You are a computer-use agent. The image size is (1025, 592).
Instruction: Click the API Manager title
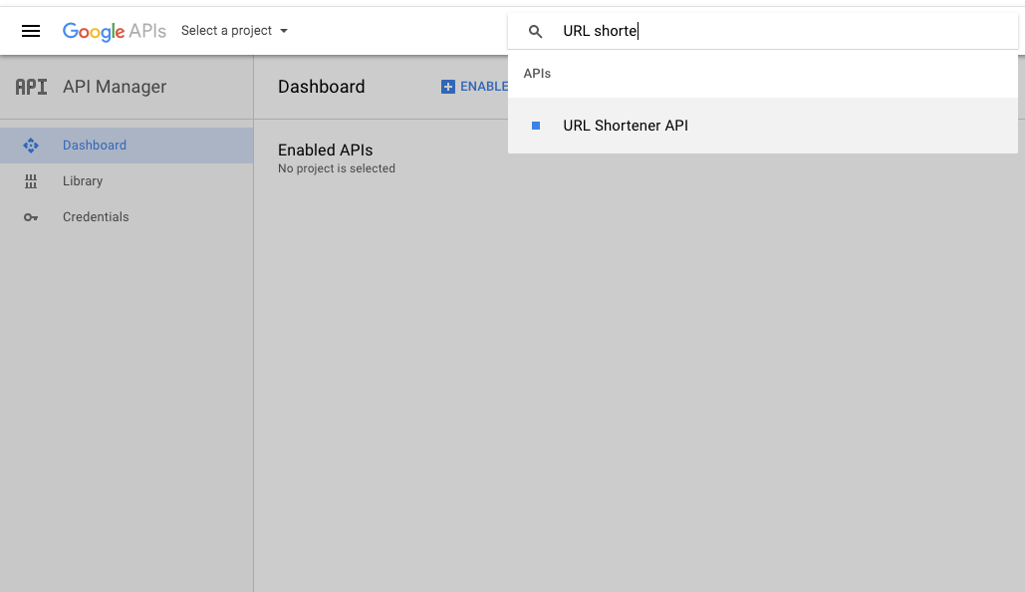pos(115,87)
